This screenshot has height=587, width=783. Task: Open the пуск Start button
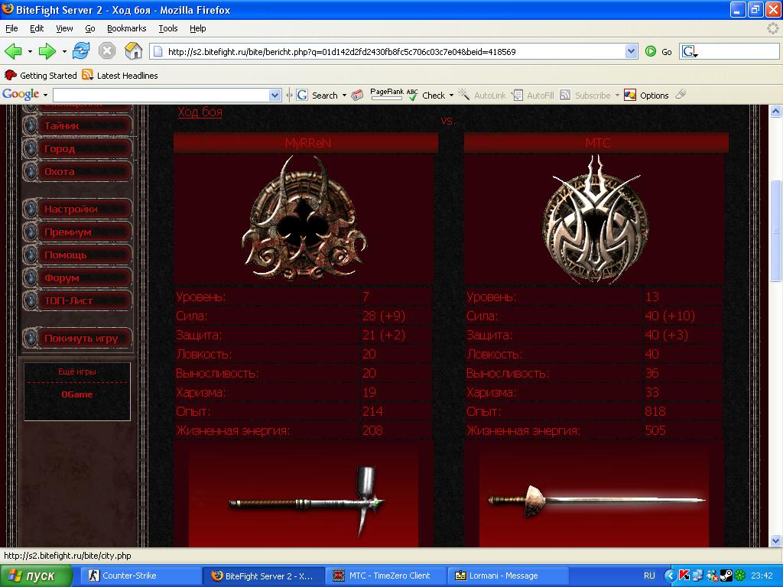[36, 576]
